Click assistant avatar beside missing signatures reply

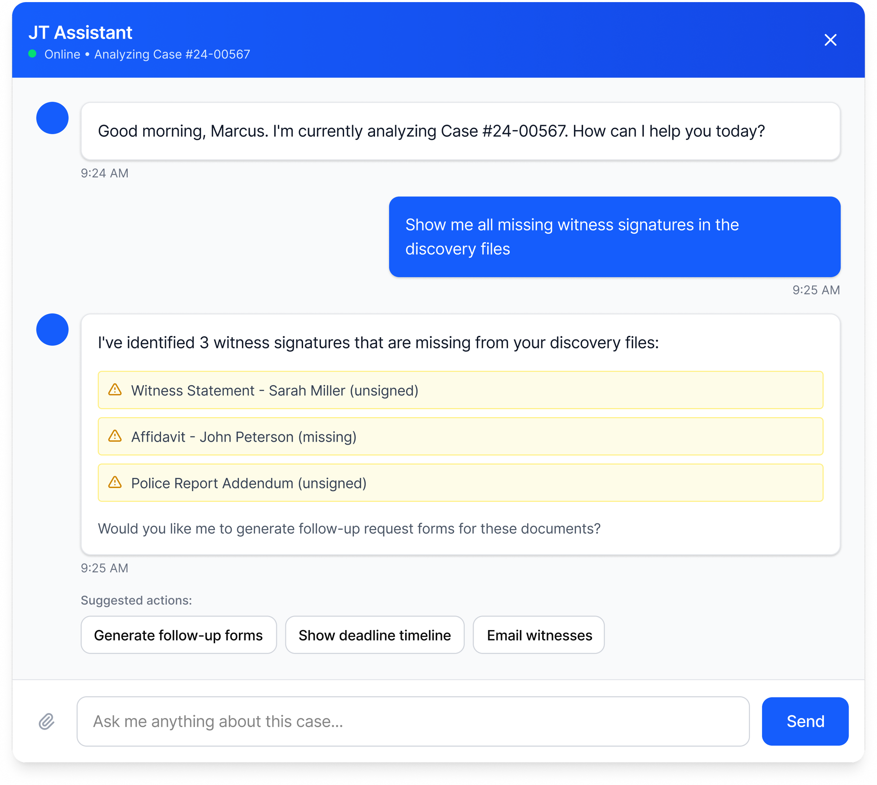52,330
